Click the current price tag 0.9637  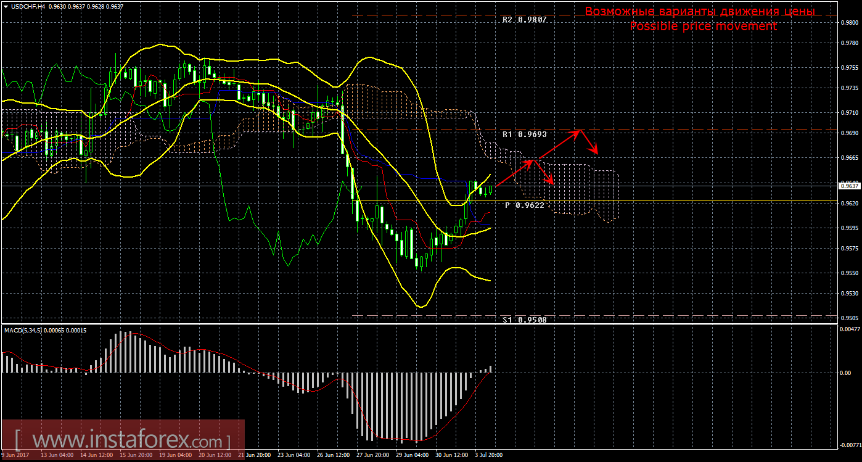click(x=850, y=185)
